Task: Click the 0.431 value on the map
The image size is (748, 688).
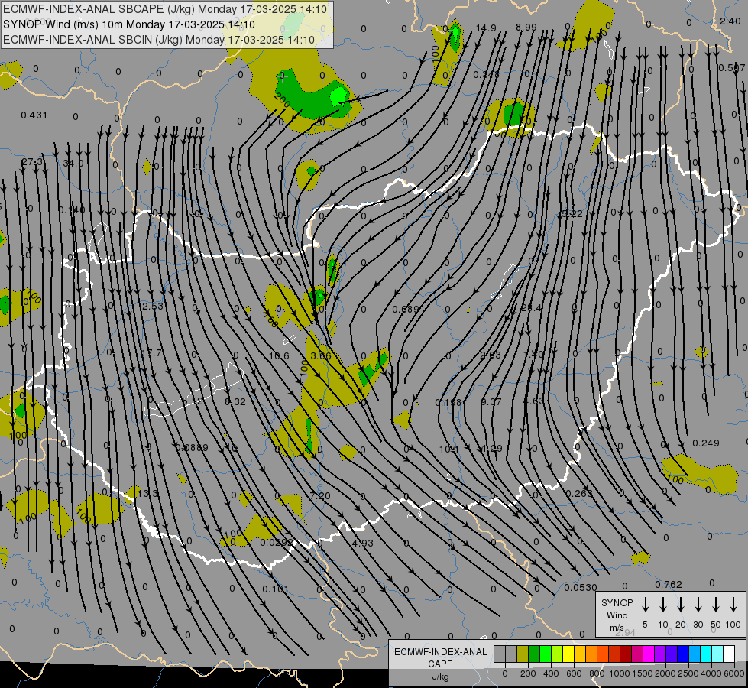Action: tap(34, 115)
